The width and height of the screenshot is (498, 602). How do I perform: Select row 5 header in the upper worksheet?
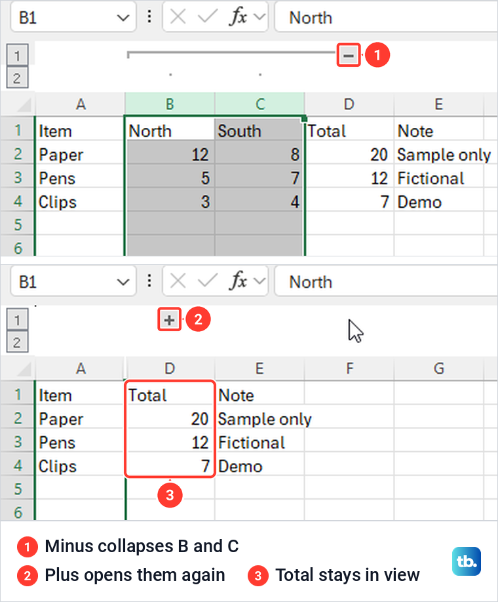click(x=18, y=224)
